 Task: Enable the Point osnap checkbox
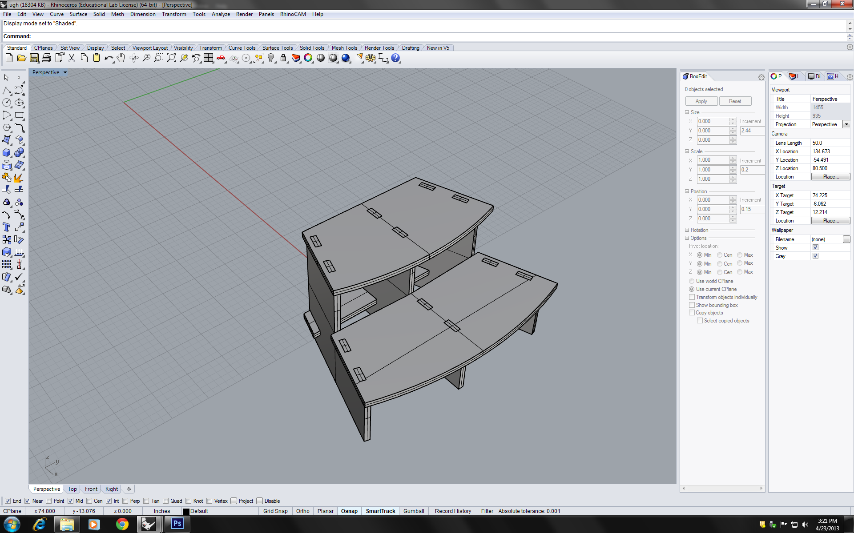[49, 501]
